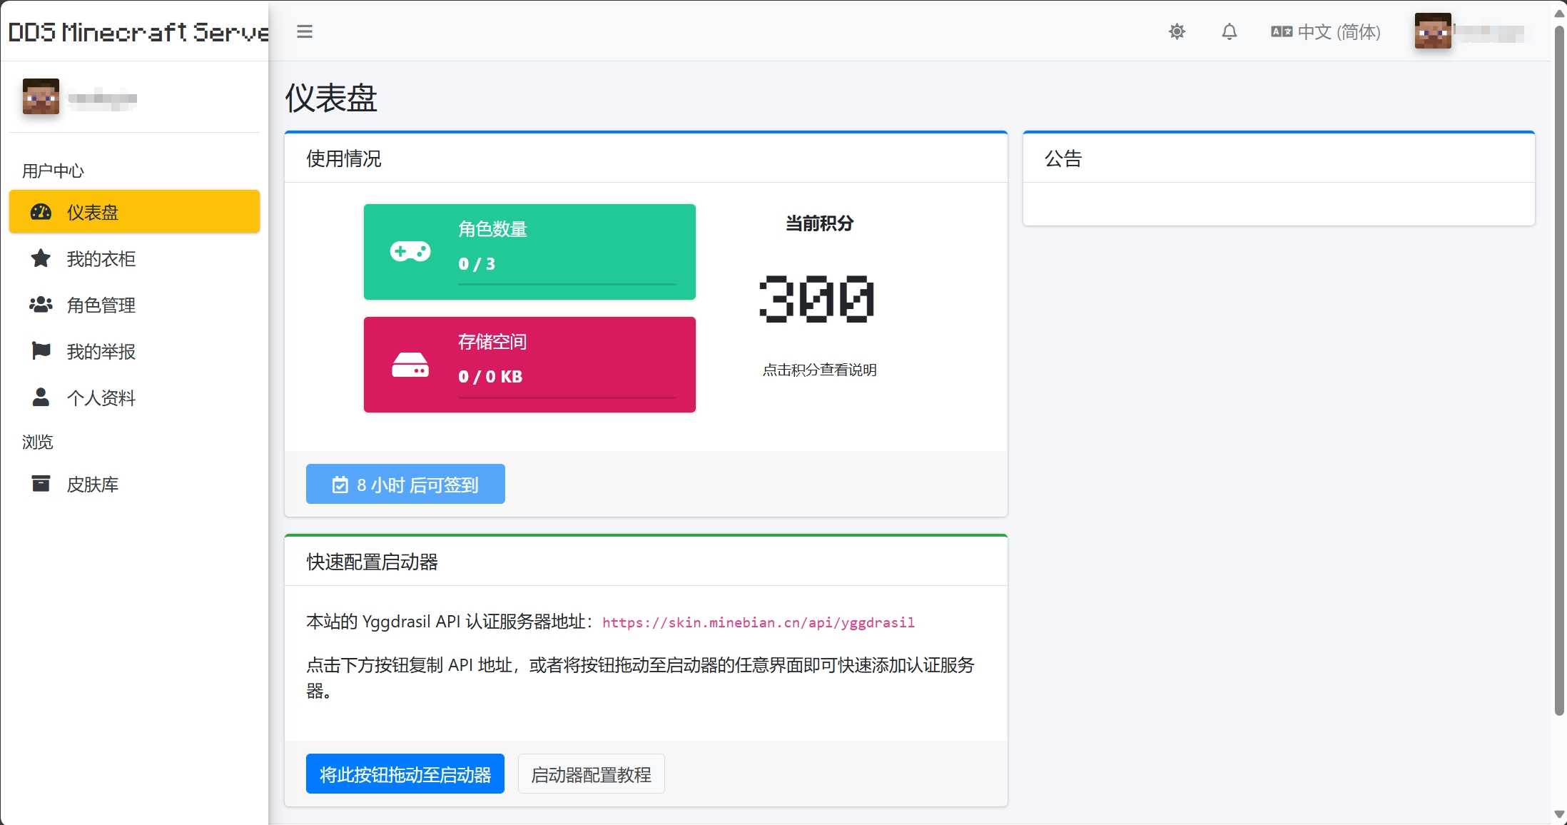The image size is (1567, 825).
Task: Open 角色管理 via the players icon
Action: [x=40, y=305]
